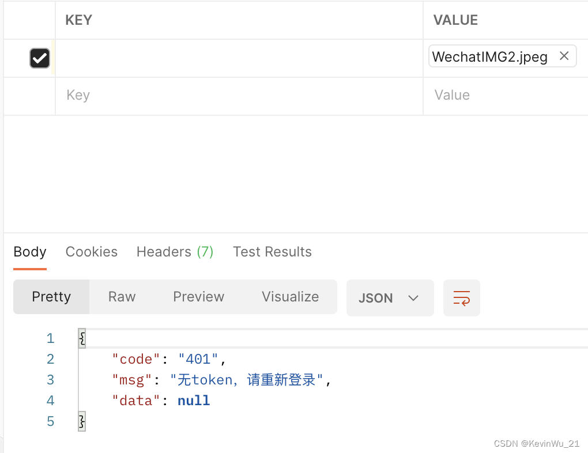
Task: Click the closing brace marker on line 5
Action: pos(81,421)
